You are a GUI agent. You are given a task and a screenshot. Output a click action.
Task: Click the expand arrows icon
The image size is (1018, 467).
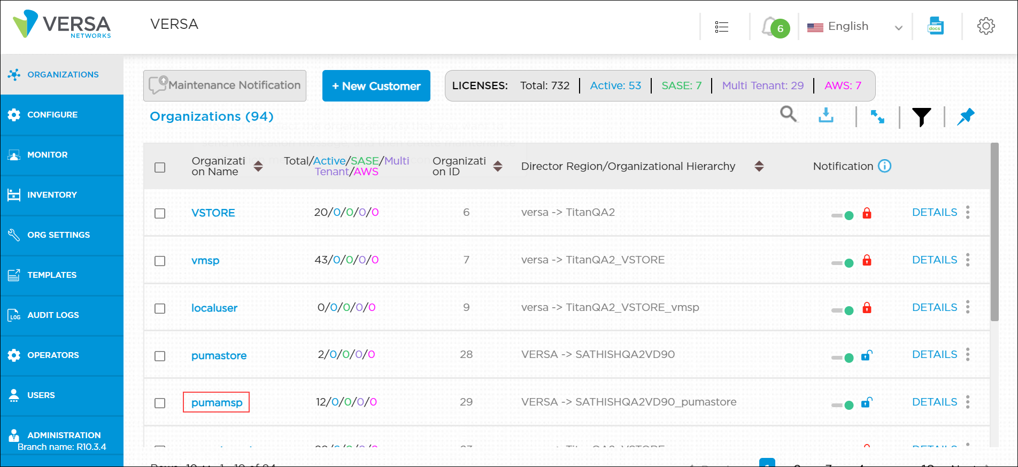[x=877, y=116]
